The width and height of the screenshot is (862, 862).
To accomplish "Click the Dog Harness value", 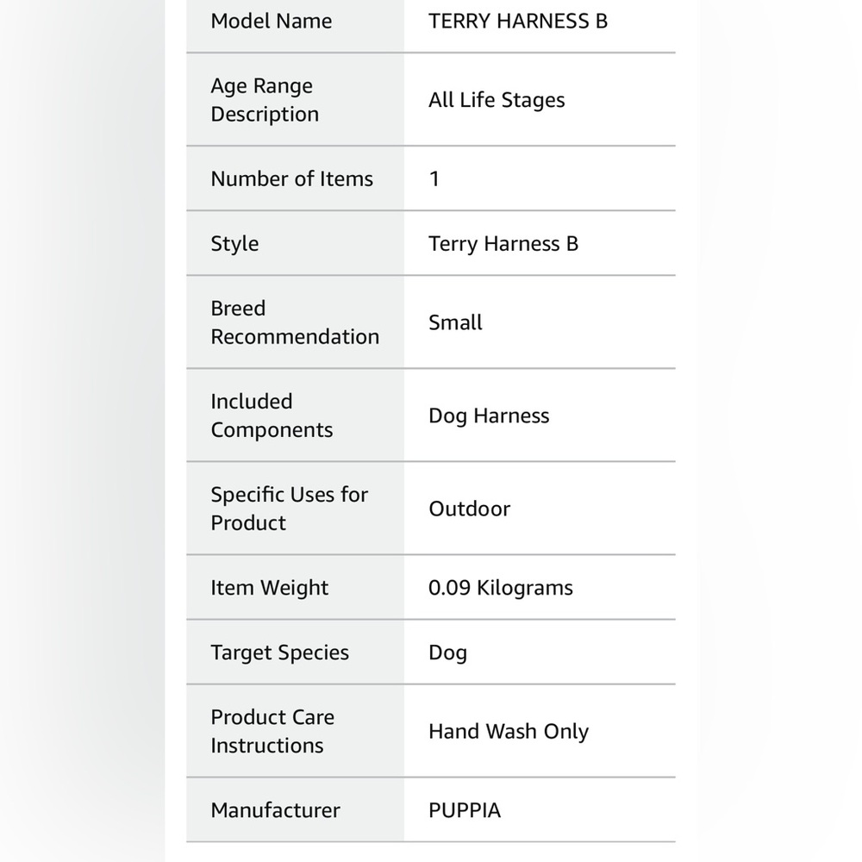I will 489,415.
